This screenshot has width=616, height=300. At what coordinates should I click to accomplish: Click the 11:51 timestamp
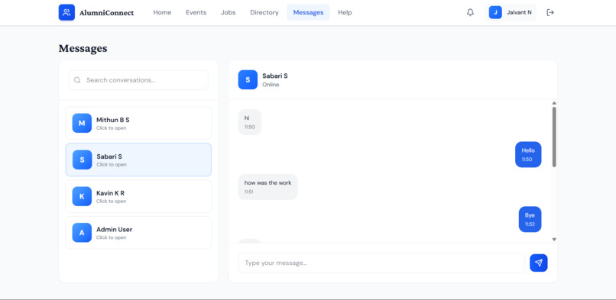248,192
